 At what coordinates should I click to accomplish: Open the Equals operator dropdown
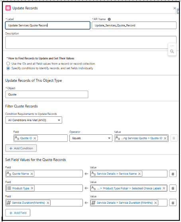[91, 138]
